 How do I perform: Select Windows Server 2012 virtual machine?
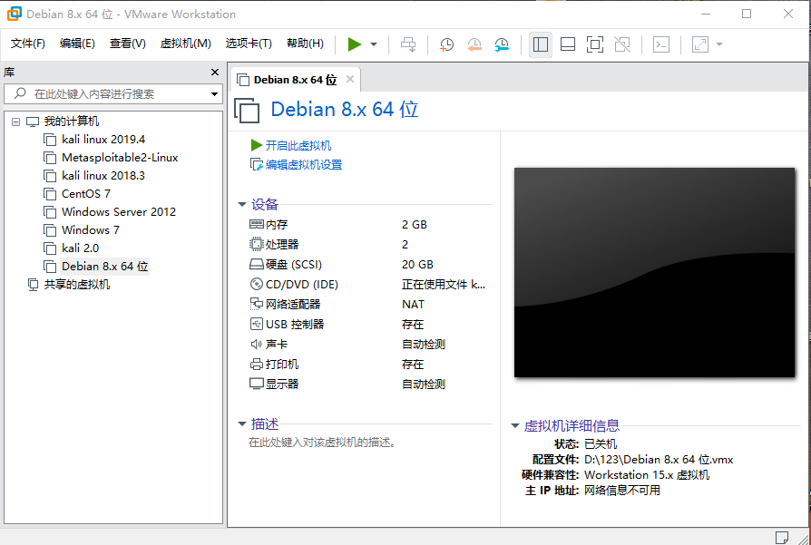pos(119,212)
